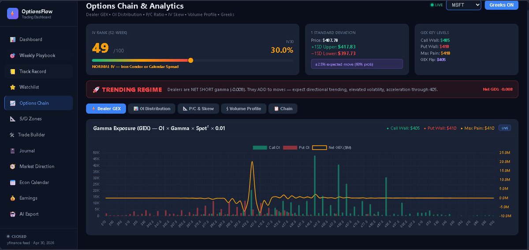Click the OptionsFlow lightning logo icon
This screenshot has height=250, width=529.
(12, 14)
